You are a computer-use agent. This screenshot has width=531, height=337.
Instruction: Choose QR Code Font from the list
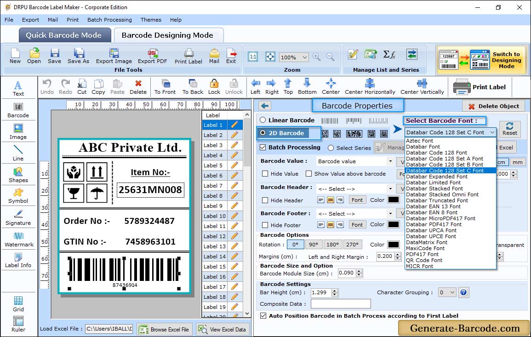coord(424,260)
